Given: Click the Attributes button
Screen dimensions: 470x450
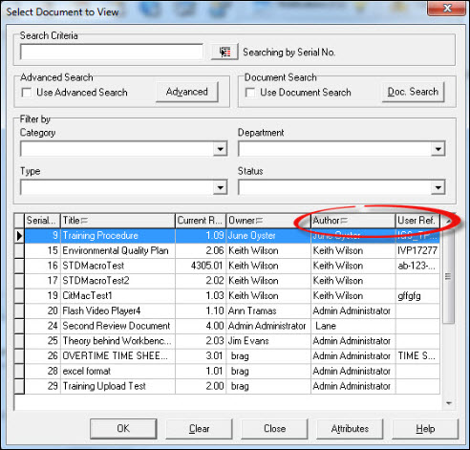Looking at the screenshot, I should pos(350,429).
